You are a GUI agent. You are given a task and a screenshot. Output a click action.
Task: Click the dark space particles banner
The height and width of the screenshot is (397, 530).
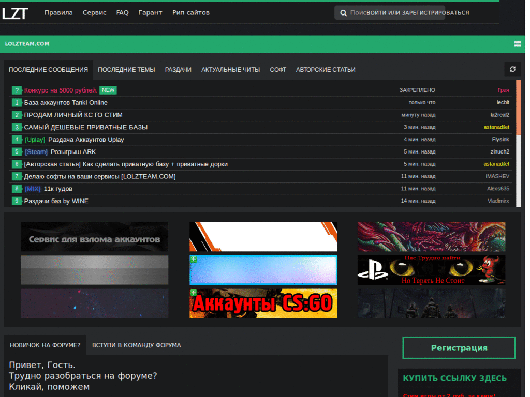pyautogui.click(x=94, y=303)
